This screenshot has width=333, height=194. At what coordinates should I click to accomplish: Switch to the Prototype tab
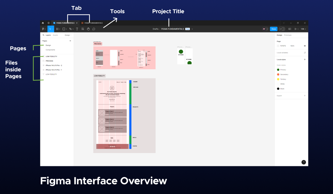[x=287, y=36]
